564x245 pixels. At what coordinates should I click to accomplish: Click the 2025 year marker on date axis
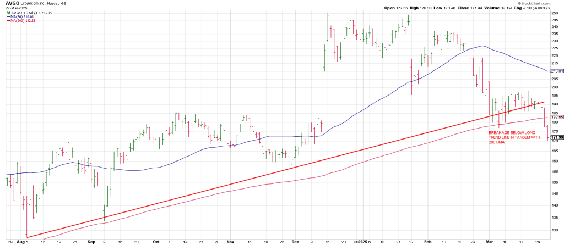click(x=358, y=241)
